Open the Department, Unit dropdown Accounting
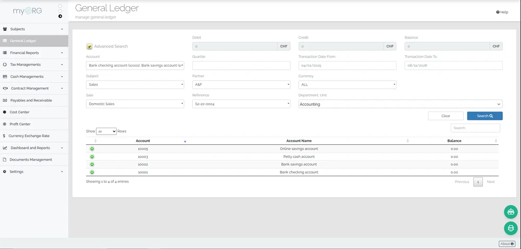The image size is (521, 249). (400, 104)
